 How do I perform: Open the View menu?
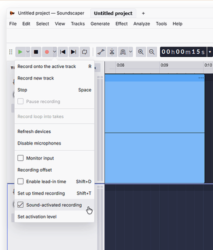(60, 24)
